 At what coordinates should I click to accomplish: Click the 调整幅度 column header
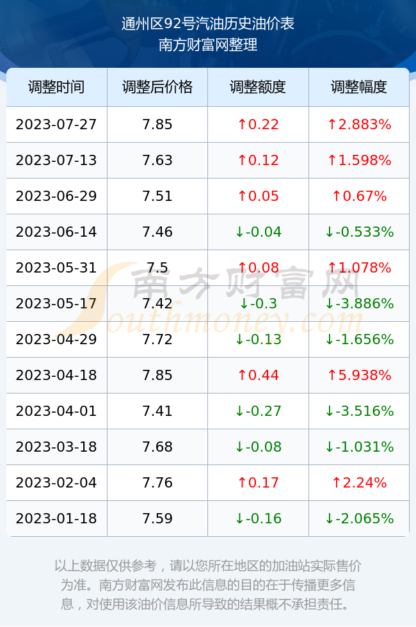tap(359, 87)
